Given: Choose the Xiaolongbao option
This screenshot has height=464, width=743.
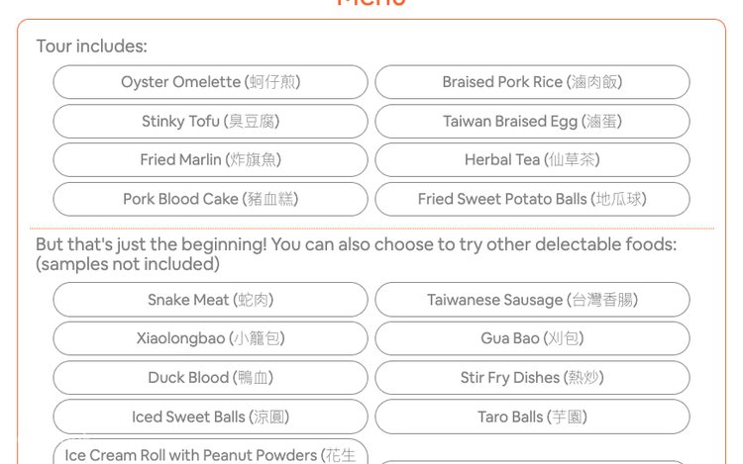Looking at the screenshot, I should pyautogui.click(x=210, y=338).
